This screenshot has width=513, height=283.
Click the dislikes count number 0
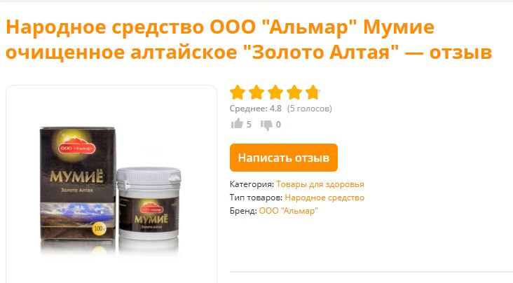[x=278, y=125]
